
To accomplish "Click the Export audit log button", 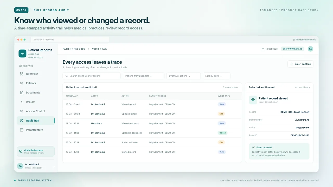I will 300,64.
